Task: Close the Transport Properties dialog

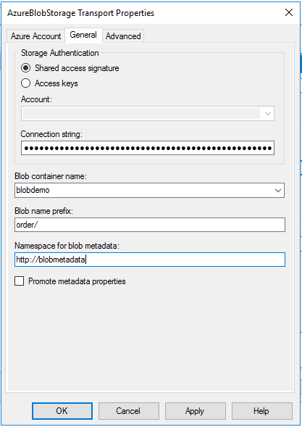Action: (x=289, y=12)
